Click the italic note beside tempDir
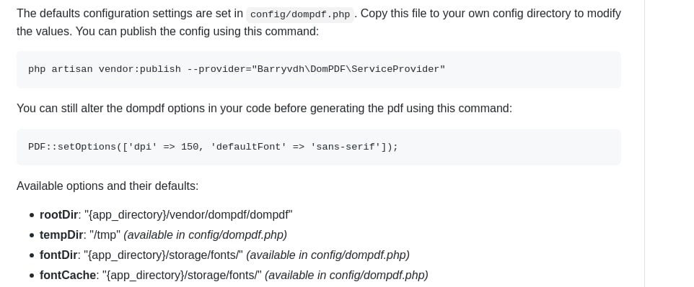The image size is (694, 287). 206,235
